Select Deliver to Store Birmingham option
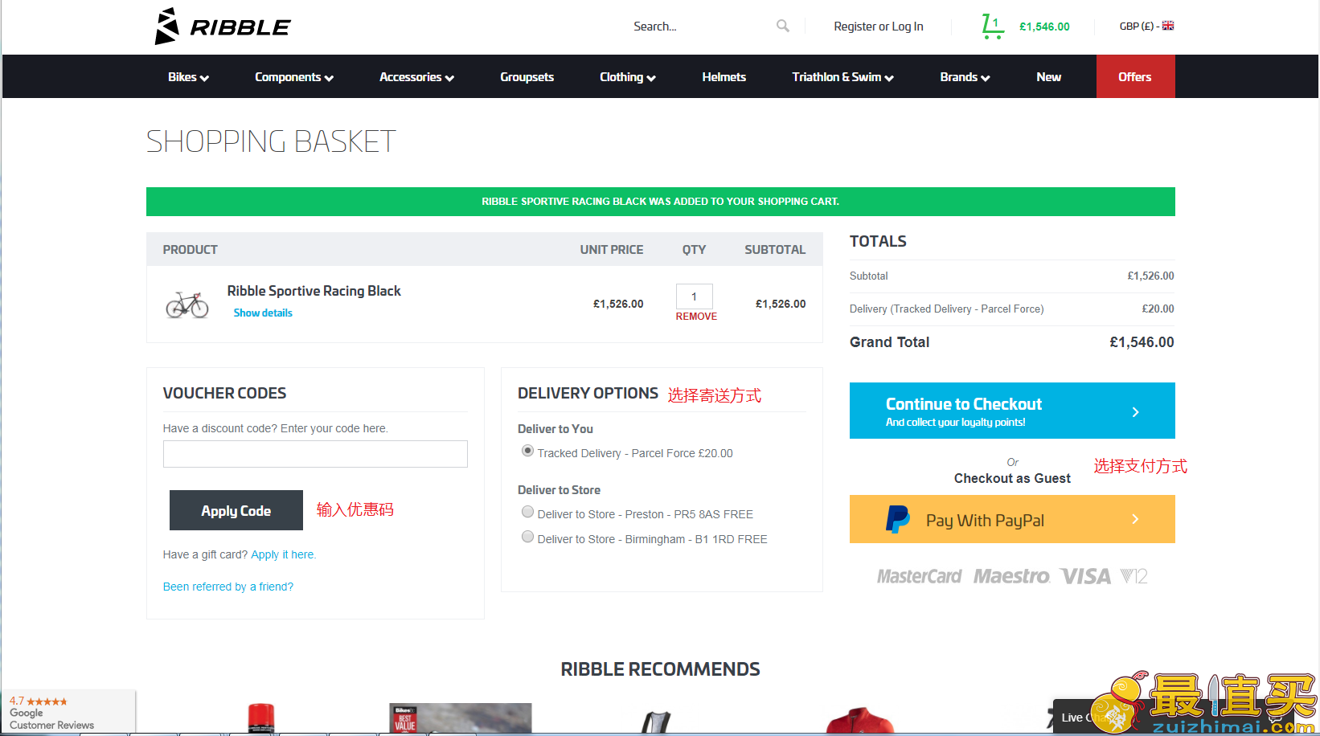This screenshot has width=1320, height=736. 527,537
